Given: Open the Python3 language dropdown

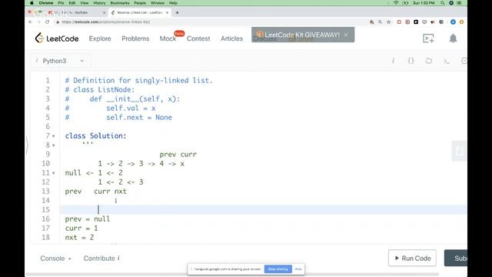Looking at the screenshot, I should 61,61.
